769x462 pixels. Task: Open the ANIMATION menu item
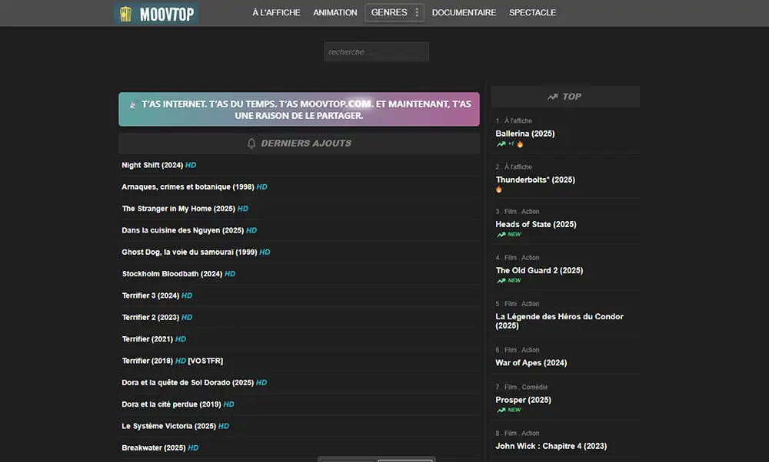335,13
